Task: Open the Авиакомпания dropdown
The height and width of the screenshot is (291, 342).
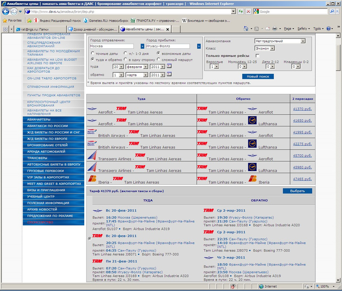Action: coord(280,41)
